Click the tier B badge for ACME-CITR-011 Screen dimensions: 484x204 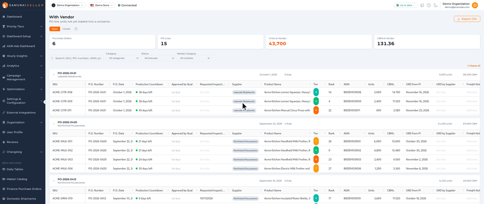316,110
